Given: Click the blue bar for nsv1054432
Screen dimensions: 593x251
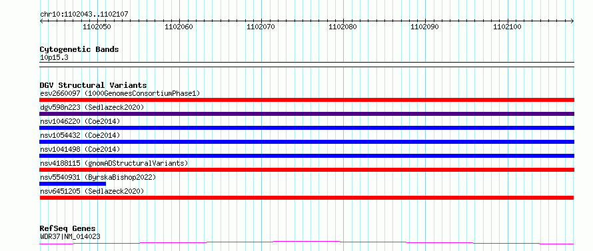Looking at the screenshot, I should (x=306, y=142).
